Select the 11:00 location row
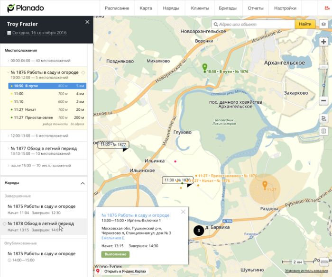Viewport: 332px width, 277px height. coord(47,94)
